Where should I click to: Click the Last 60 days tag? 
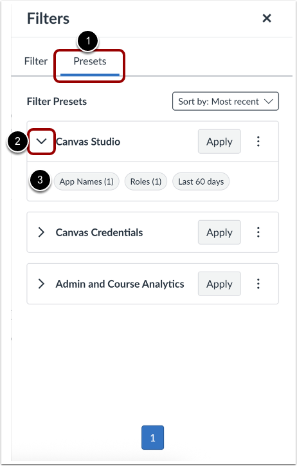pos(201,182)
